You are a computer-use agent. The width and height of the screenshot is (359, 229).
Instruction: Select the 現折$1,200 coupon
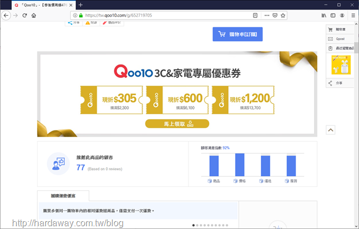point(243,100)
